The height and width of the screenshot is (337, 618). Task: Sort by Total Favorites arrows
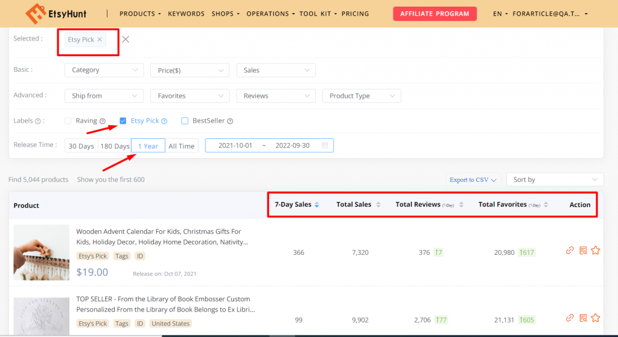(x=546, y=204)
